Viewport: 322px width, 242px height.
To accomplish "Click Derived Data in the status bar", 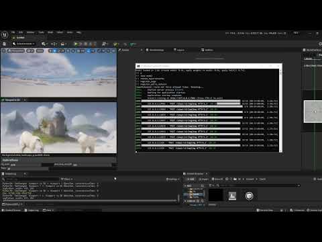I will tap(265, 210).
